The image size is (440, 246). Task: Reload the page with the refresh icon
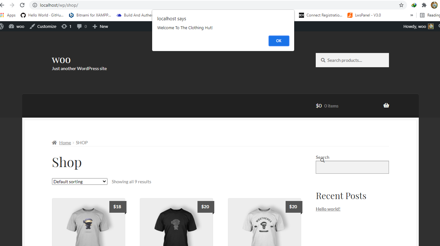pos(22,5)
